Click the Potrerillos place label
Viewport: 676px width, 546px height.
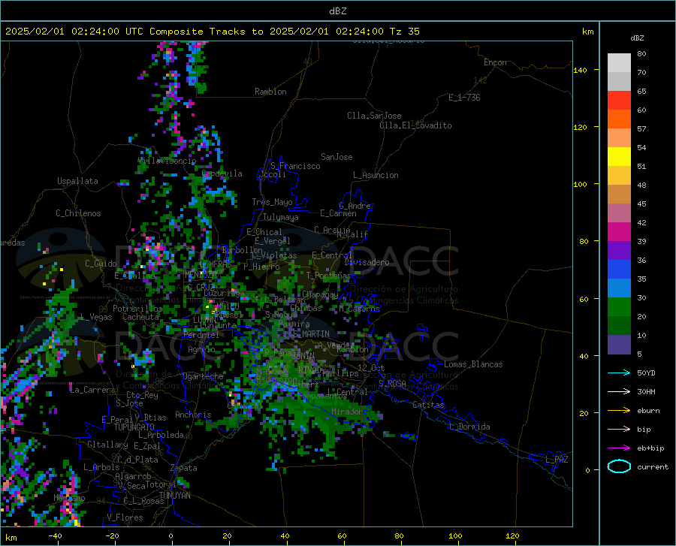tap(137, 309)
